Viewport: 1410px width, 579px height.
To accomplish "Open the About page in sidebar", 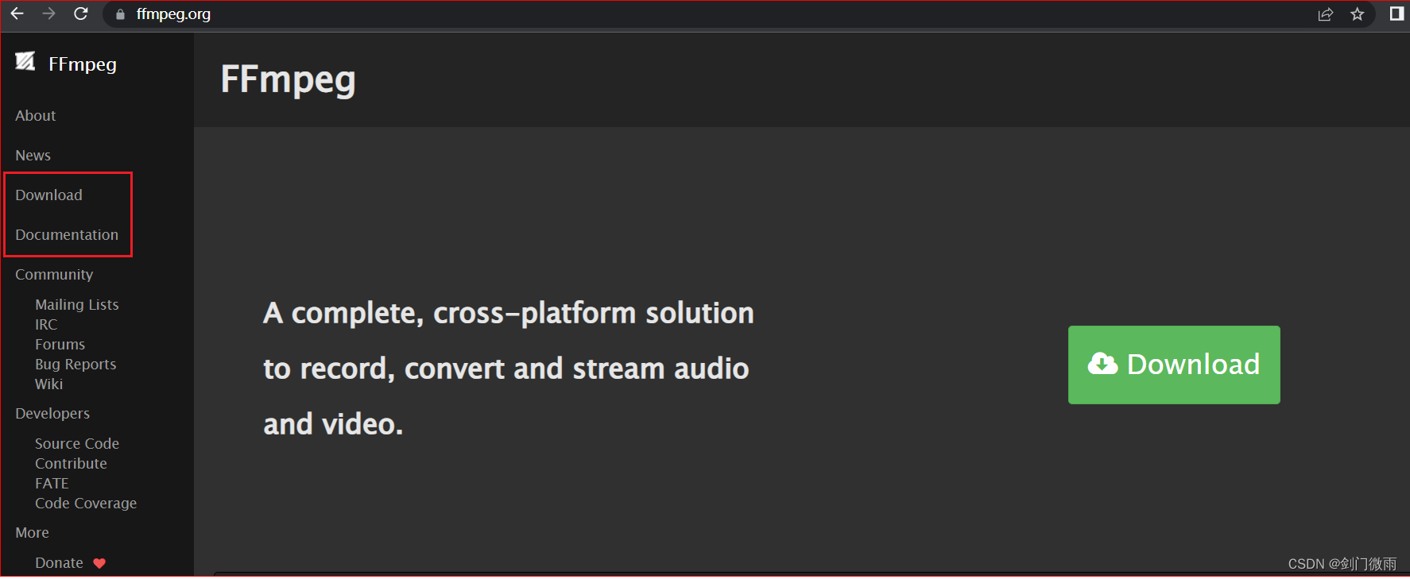I will point(36,116).
